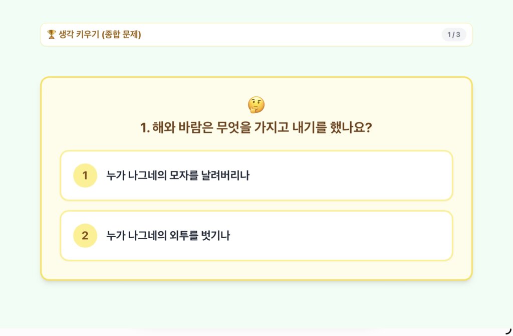
Task: Select the yellow number 2 circle badge
Action: coord(85,236)
